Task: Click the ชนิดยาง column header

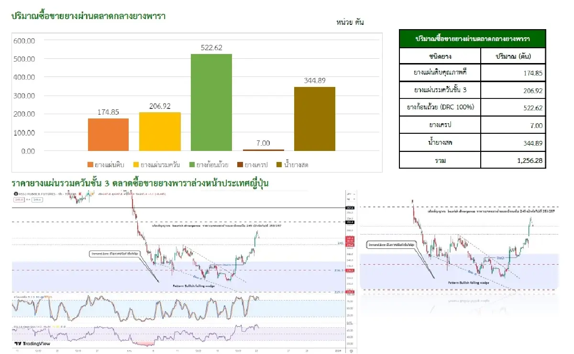Action: (440, 56)
